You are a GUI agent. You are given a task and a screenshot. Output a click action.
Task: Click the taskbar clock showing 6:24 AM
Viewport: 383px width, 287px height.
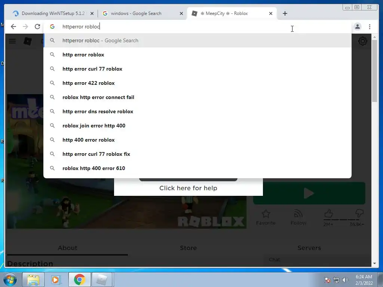pyautogui.click(x=364, y=280)
